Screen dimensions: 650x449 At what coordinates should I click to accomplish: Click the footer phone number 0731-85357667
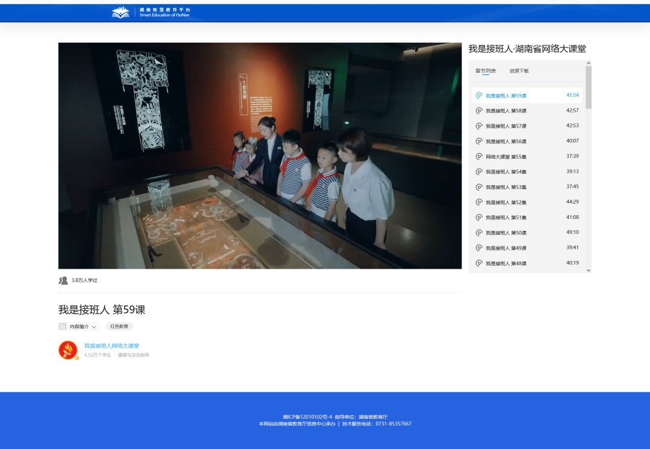394,424
